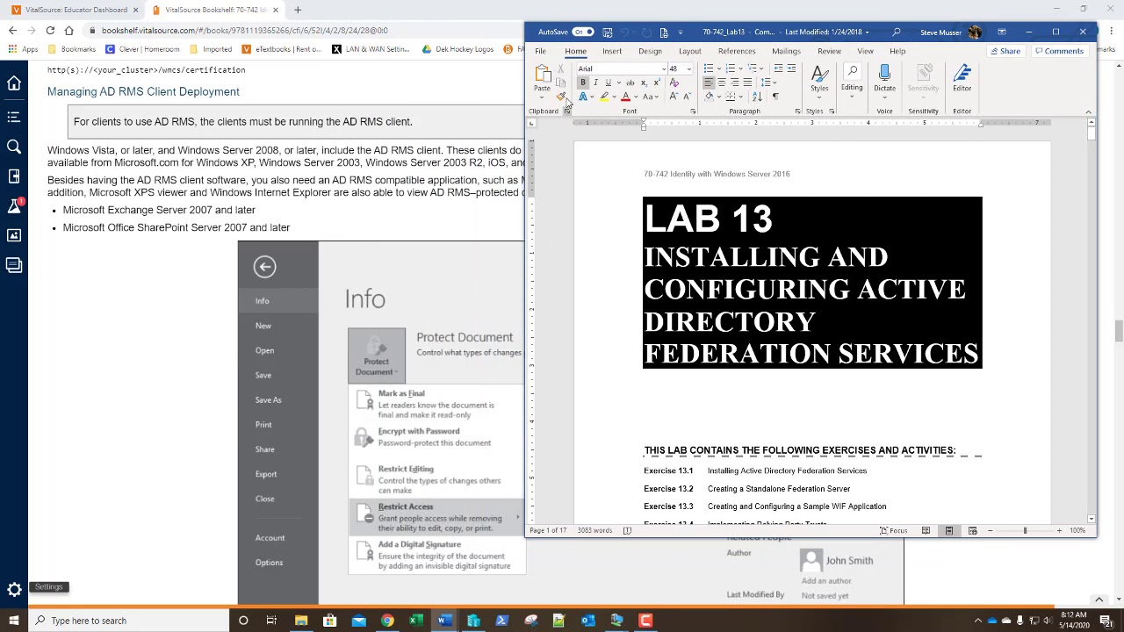The height and width of the screenshot is (632, 1124).
Task: Expand Paragraph dialog launcher
Action: pos(797,111)
